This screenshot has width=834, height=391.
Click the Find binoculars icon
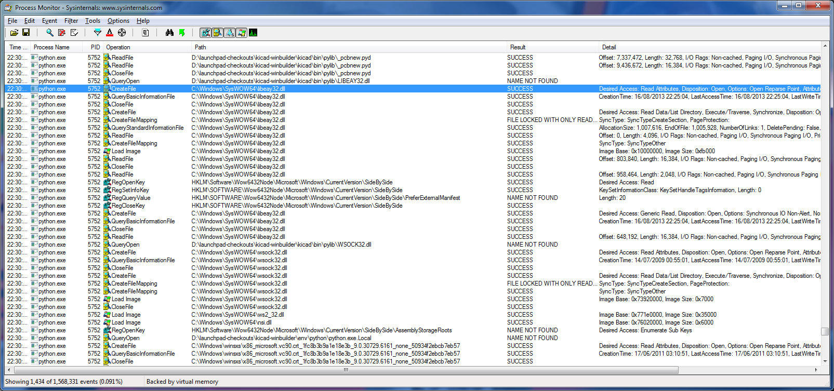[x=169, y=33]
